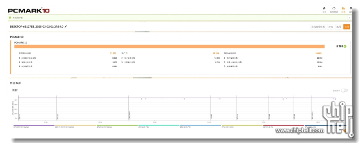Open the Options gear icon in top navigation
The image size is (359, 143).
click(351, 8)
